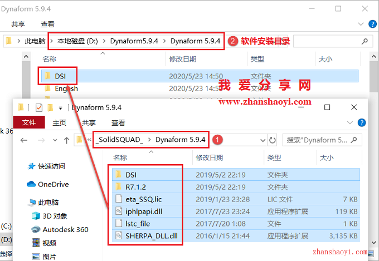Click 119 KB size of iphlpapi.dll
Viewport: 379px width, 261px height.
tap(346, 211)
